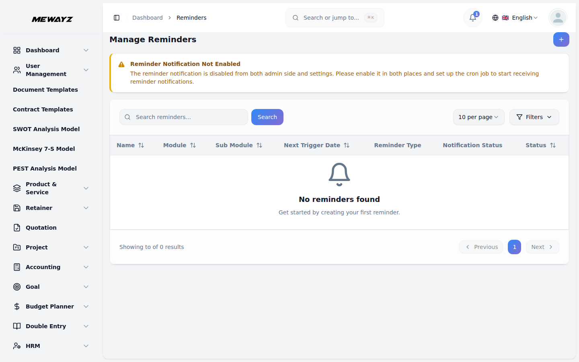The height and width of the screenshot is (362, 579).
Task: Click the large empty-state bell icon
Action: tap(339, 175)
